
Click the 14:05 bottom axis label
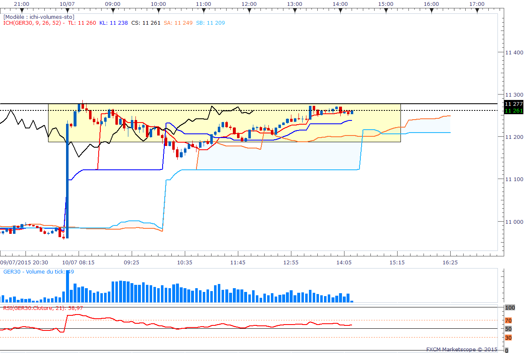344,262
